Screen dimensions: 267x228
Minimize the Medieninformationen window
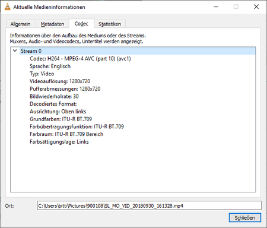216,7
